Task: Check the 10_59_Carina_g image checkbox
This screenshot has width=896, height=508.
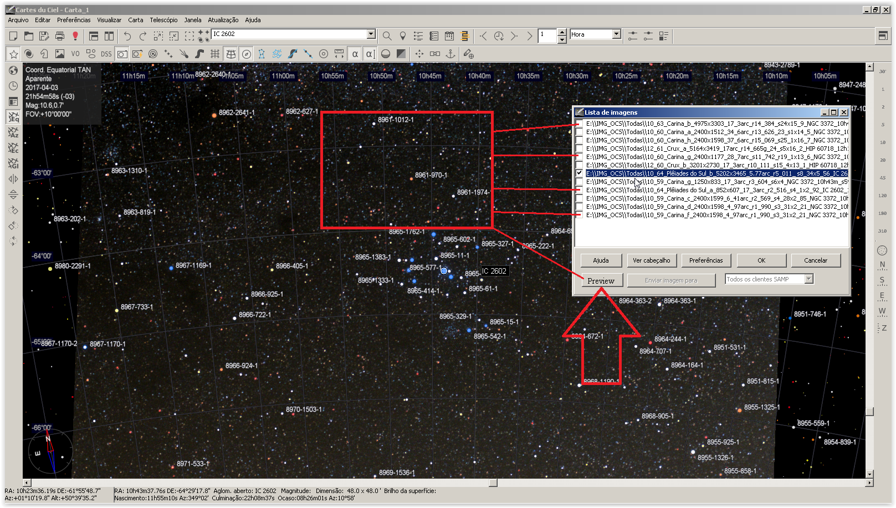Action: (x=580, y=182)
